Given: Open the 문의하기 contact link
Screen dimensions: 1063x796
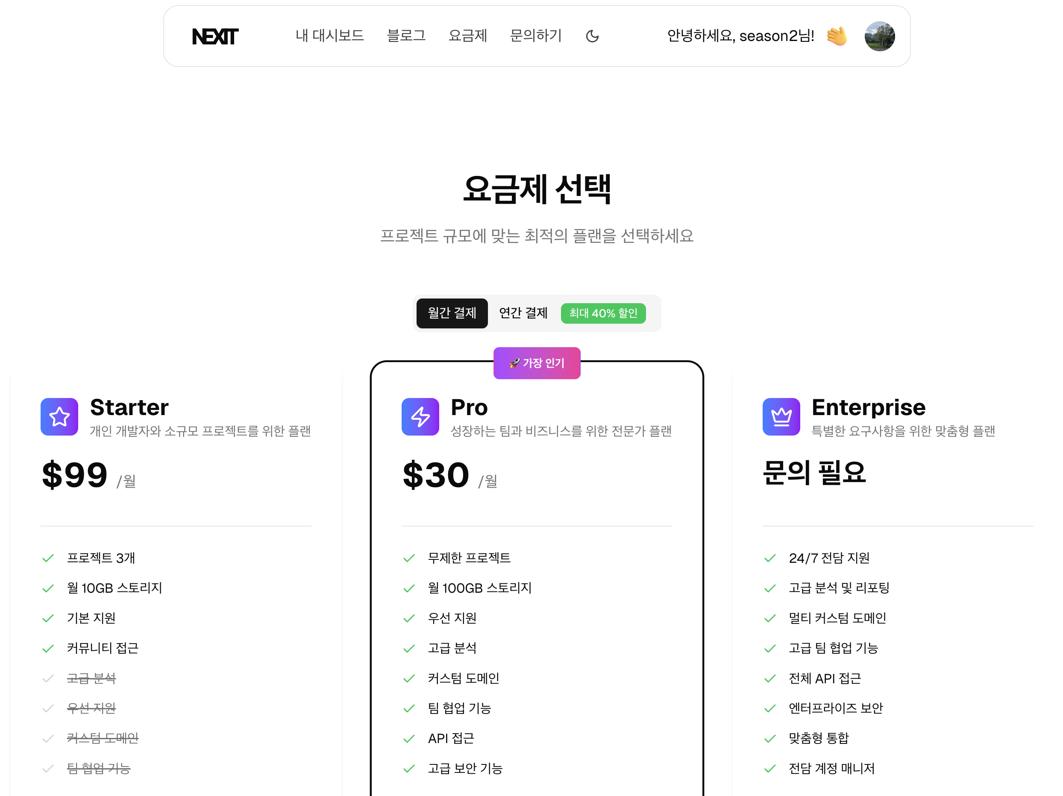Looking at the screenshot, I should point(535,36).
